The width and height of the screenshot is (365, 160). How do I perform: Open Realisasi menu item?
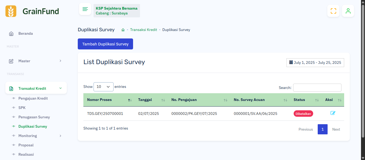coord(26,154)
